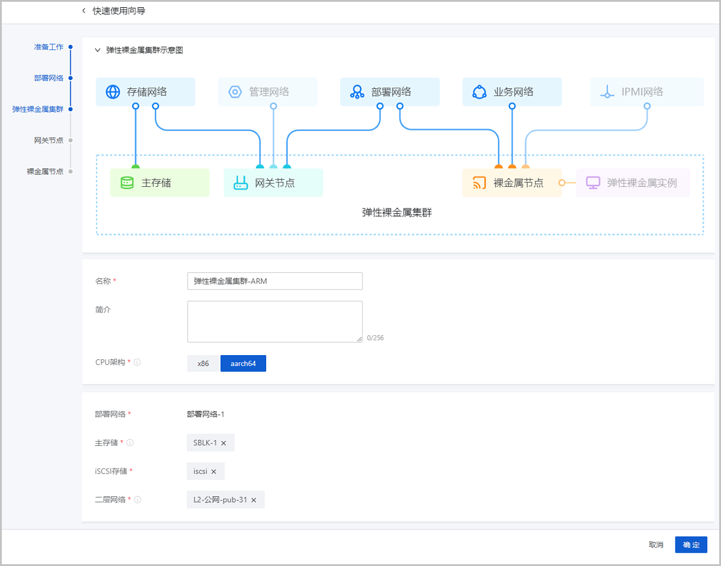Click the storage network globe icon
721x566 pixels.
[113, 92]
